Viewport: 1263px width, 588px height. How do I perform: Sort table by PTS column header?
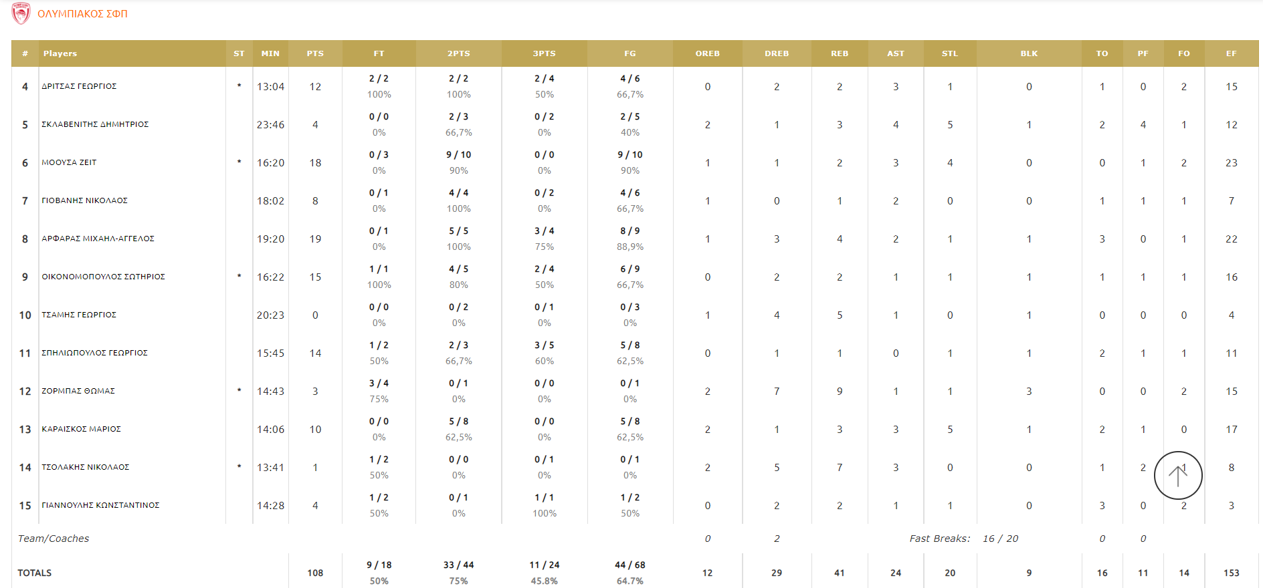click(315, 53)
